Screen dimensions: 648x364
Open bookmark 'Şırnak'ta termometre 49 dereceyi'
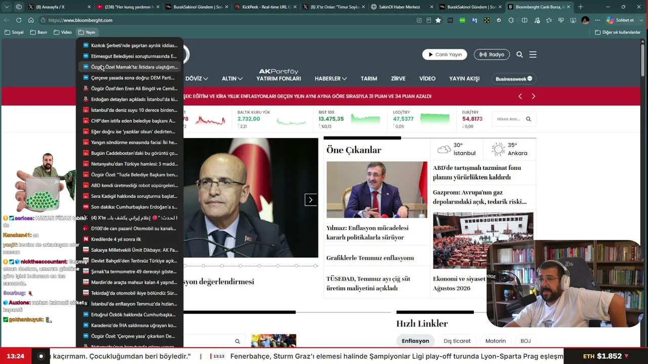point(130,271)
